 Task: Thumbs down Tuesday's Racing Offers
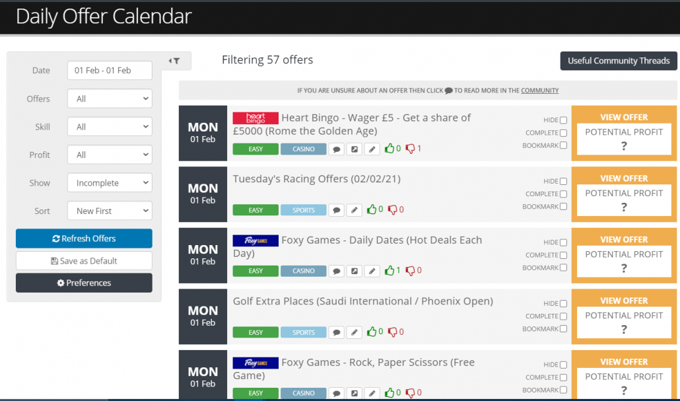coord(392,209)
